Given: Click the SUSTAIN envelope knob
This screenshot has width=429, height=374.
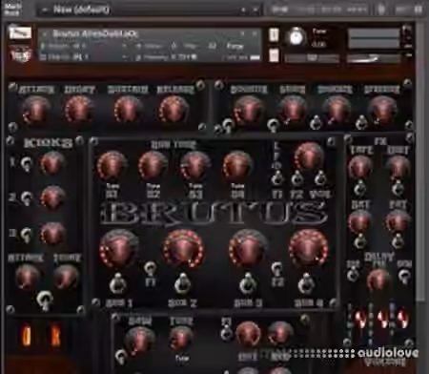Looking at the screenshot, I should click(x=128, y=110).
